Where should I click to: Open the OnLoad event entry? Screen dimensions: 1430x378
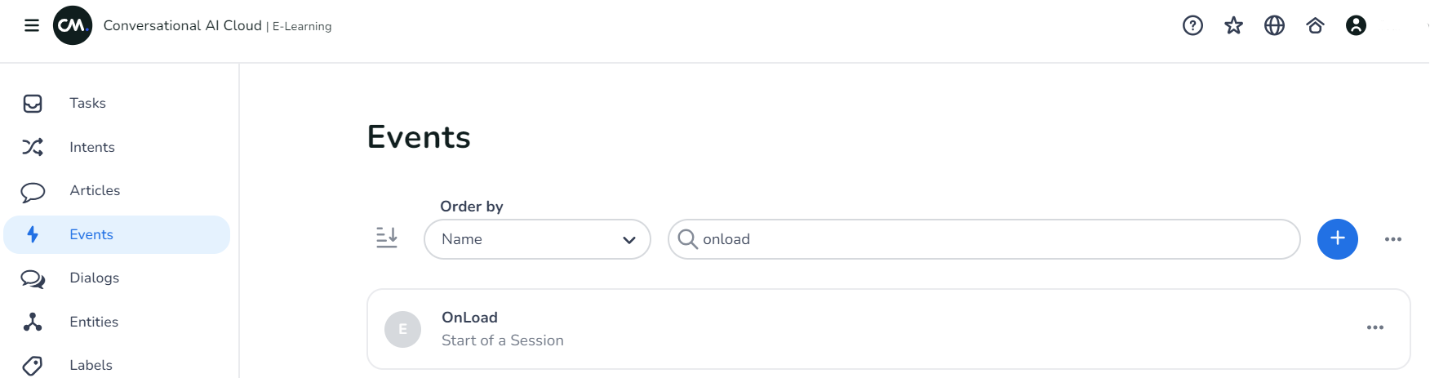[x=470, y=318]
